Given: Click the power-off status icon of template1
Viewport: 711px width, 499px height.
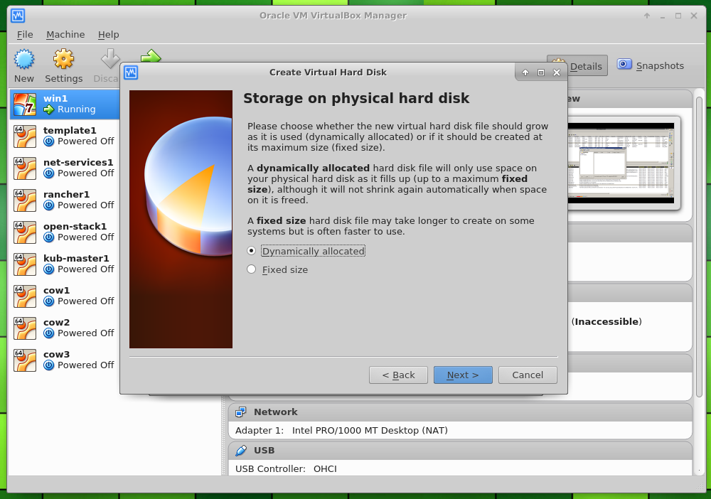Looking at the screenshot, I should click(48, 141).
